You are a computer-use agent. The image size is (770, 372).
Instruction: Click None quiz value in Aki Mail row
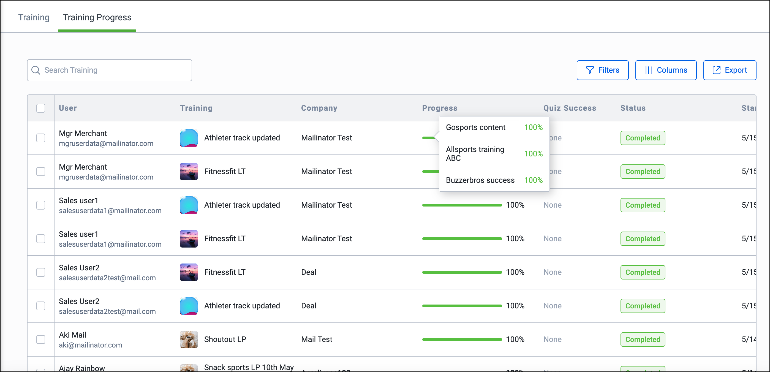[x=553, y=340]
